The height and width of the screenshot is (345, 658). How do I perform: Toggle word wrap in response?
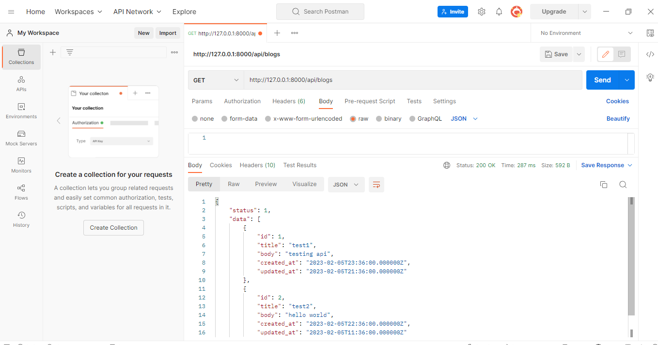(376, 184)
